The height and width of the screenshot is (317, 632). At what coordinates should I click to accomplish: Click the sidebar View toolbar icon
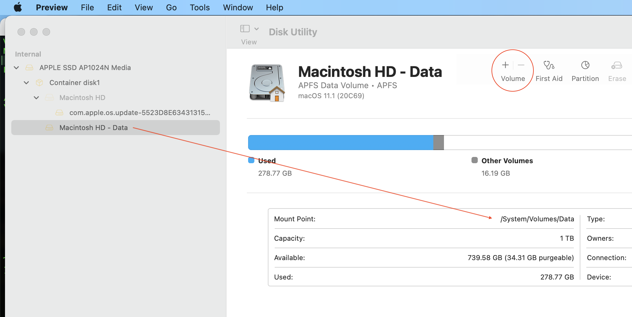coord(245,29)
